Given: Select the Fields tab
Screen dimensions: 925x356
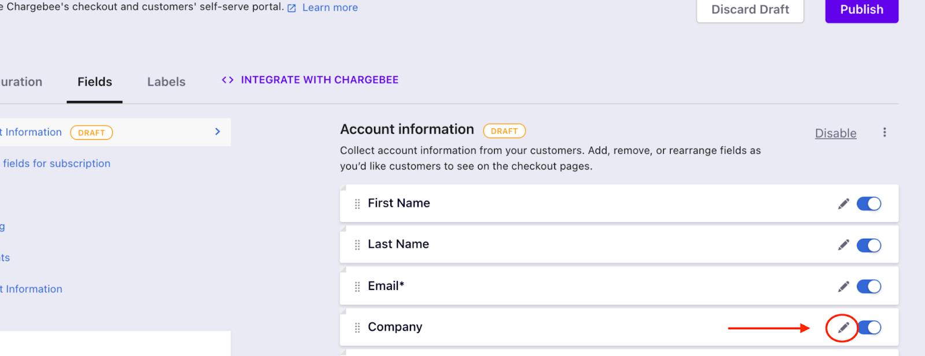Looking at the screenshot, I should click(95, 82).
